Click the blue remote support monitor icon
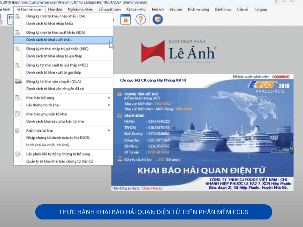 point(158,19)
